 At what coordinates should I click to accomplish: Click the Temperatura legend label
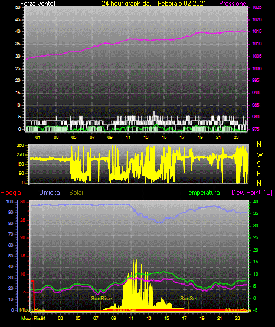click(202, 193)
